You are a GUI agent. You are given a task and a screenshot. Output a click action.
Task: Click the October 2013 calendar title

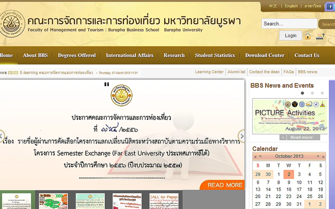click(x=289, y=156)
